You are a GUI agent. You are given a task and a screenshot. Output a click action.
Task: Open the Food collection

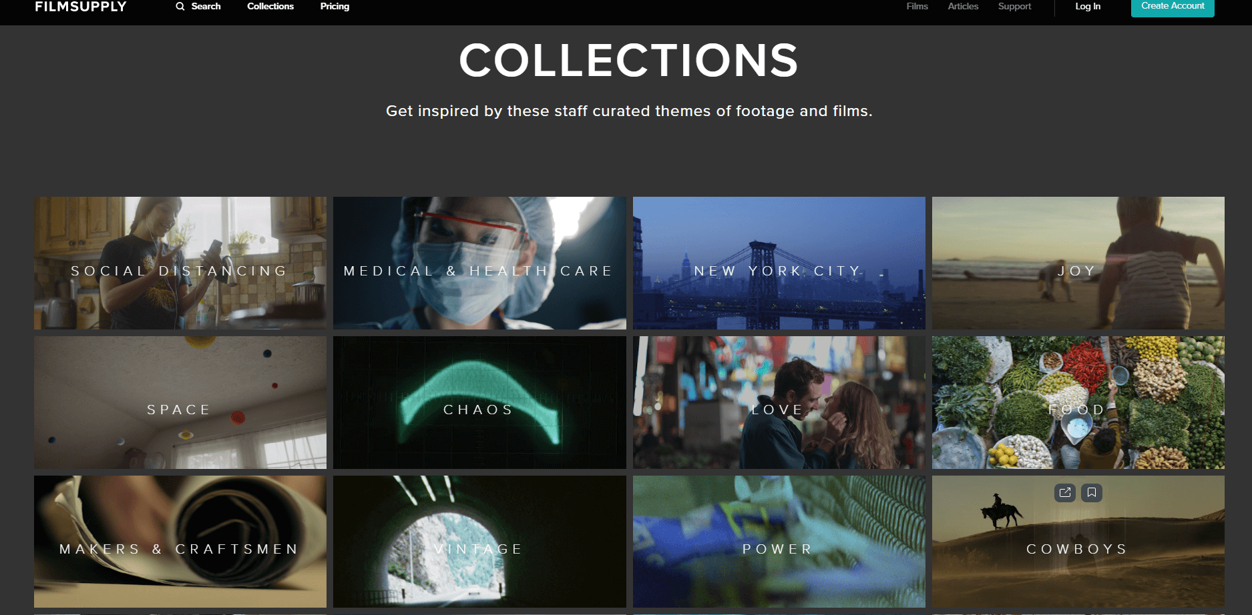tap(1077, 403)
